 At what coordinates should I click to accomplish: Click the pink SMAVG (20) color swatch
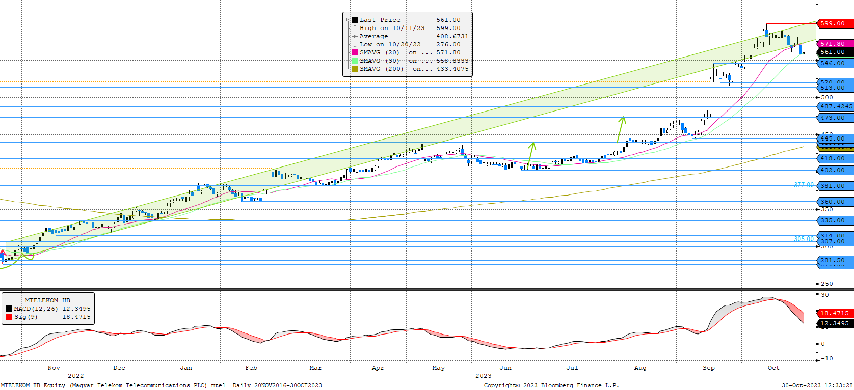pyautogui.click(x=355, y=52)
